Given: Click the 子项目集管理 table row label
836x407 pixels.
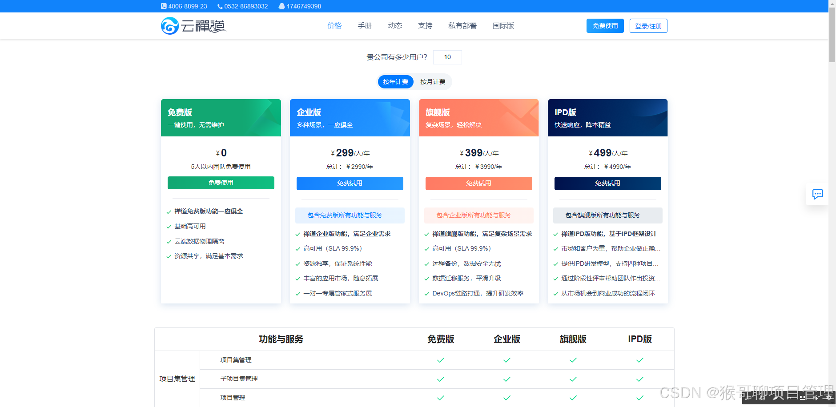Looking at the screenshot, I should point(239,379).
